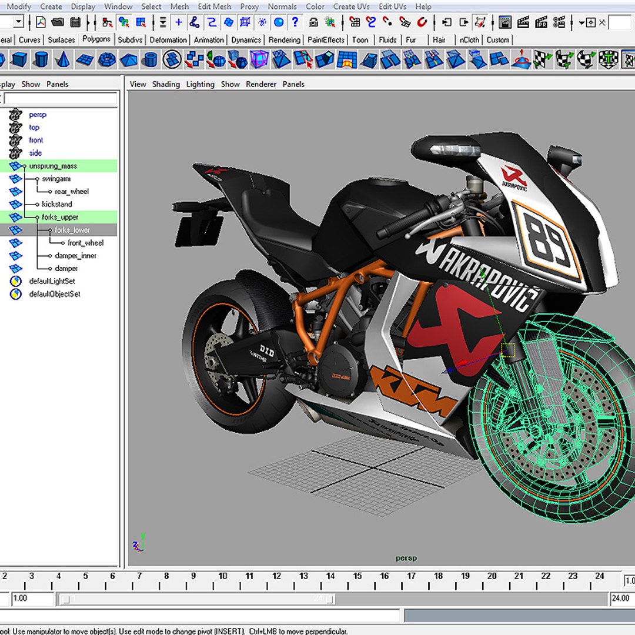Screen dimensions: 635x635
Task: Toggle snap to view planes
Action: pyautogui.click(x=405, y=22)
